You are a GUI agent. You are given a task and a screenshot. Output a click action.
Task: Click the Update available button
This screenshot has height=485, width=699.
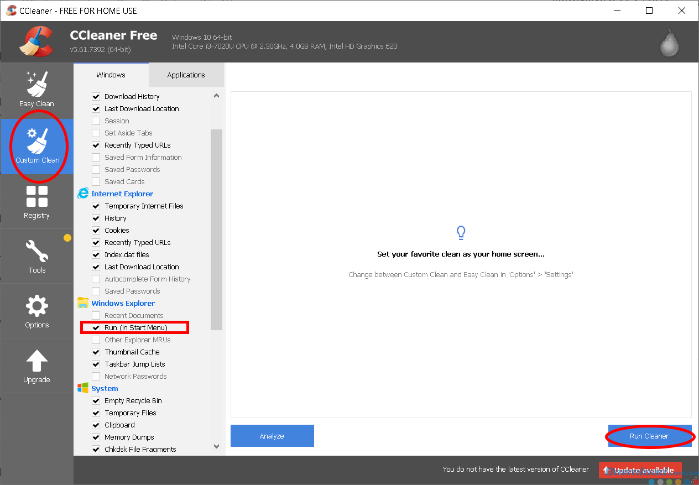pyautogui.click(x=640, y=470)
